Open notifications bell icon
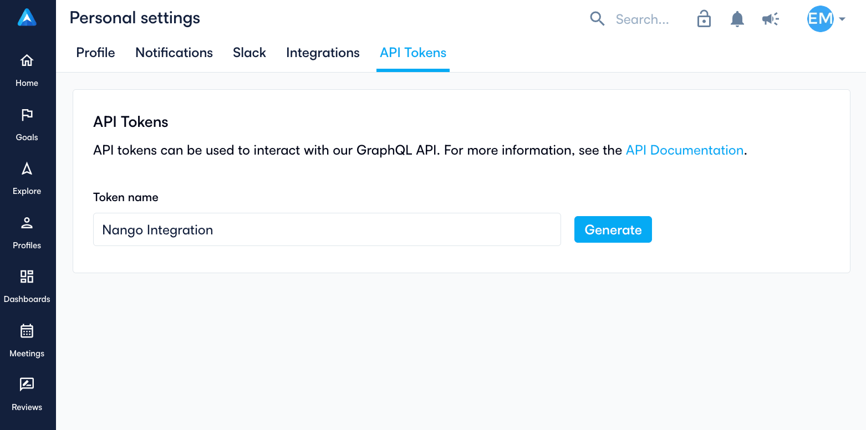The image size is (866, 430). (737, 19)
